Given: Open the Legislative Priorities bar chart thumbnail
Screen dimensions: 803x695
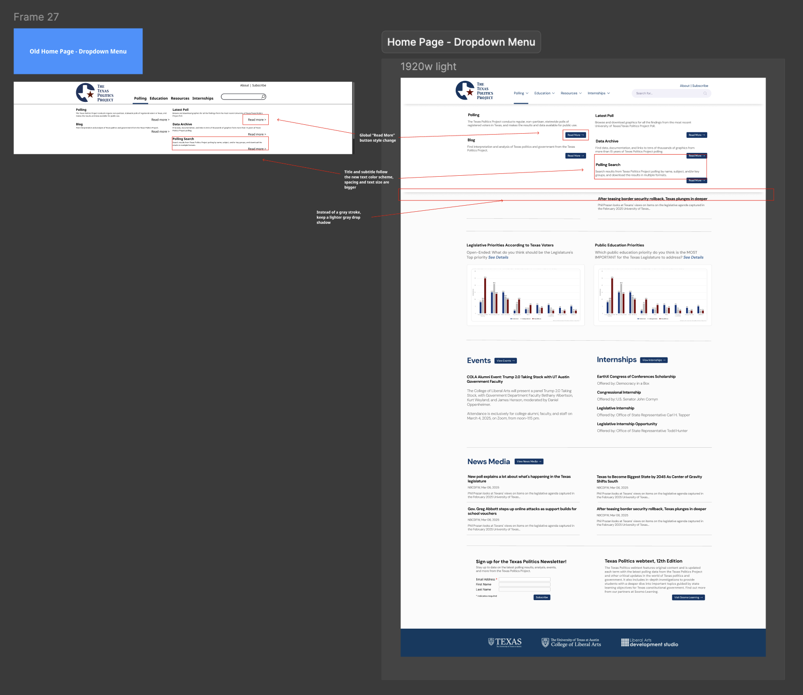Looking at the screenshot, I should click(x=525, y=295).
